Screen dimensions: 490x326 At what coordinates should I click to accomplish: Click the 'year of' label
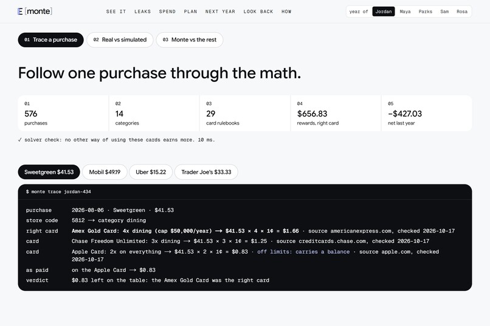click(x=359, y=12)
